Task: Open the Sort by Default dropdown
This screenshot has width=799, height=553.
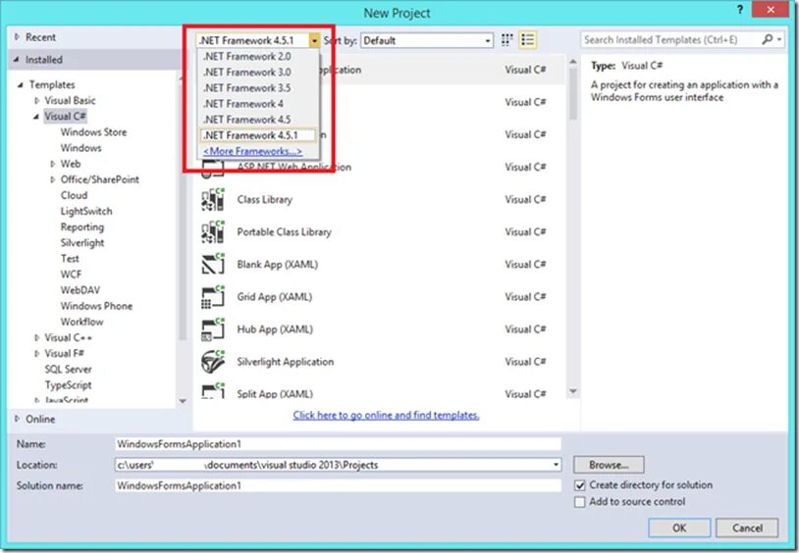Action: 427,40
